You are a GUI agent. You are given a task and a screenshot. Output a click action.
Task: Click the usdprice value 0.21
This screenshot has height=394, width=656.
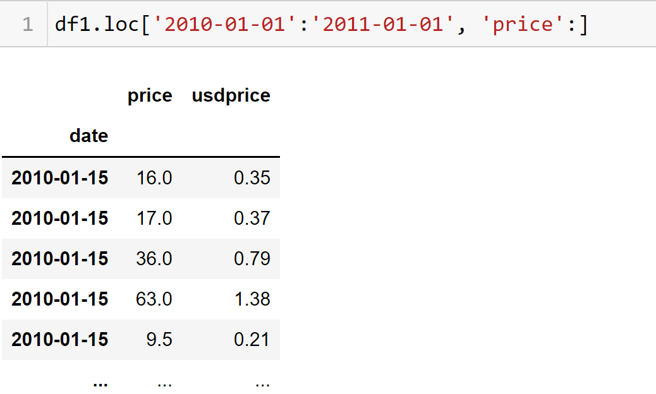[x=252, y=339]
